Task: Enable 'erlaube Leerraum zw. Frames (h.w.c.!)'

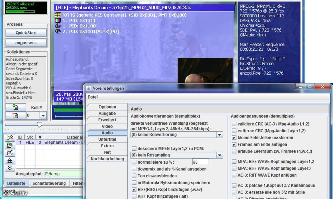Action: coord(234,151)
